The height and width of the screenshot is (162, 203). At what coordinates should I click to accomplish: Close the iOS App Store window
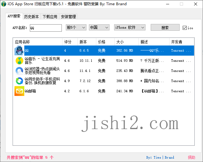click(196, 4)
